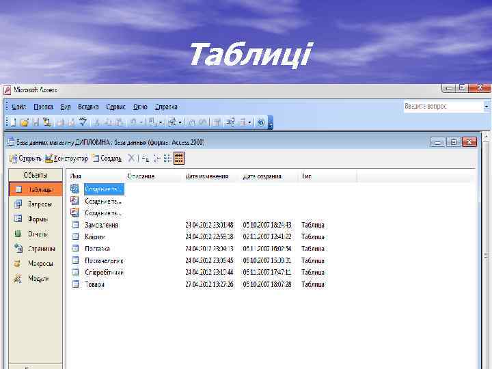This screenshot has height=369, width=492.
Task: Click the Конструктор button
Action: click(x=66, y=158)
